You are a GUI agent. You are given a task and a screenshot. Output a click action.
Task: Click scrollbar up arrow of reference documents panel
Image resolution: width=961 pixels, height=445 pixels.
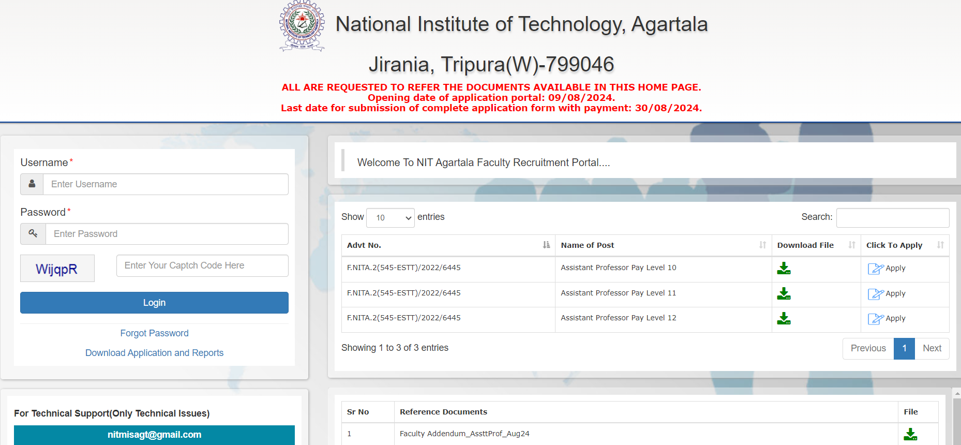tap(957, 394)
